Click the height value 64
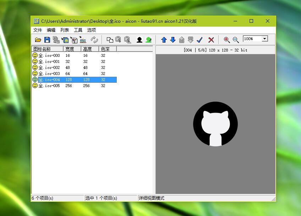Viewport: 301px width, 216px height. [85, 74]
